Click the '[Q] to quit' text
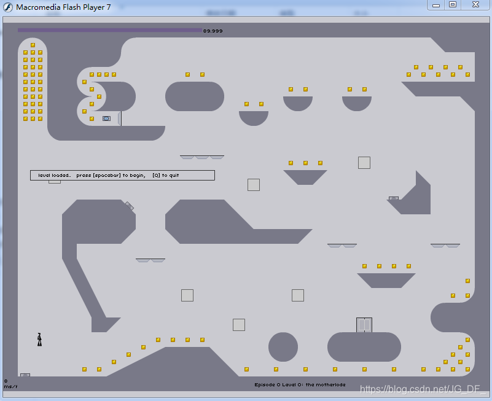 166,175
